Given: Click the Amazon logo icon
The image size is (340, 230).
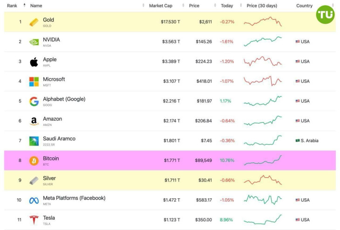Looking at the screenshot, I should [34, 121].
